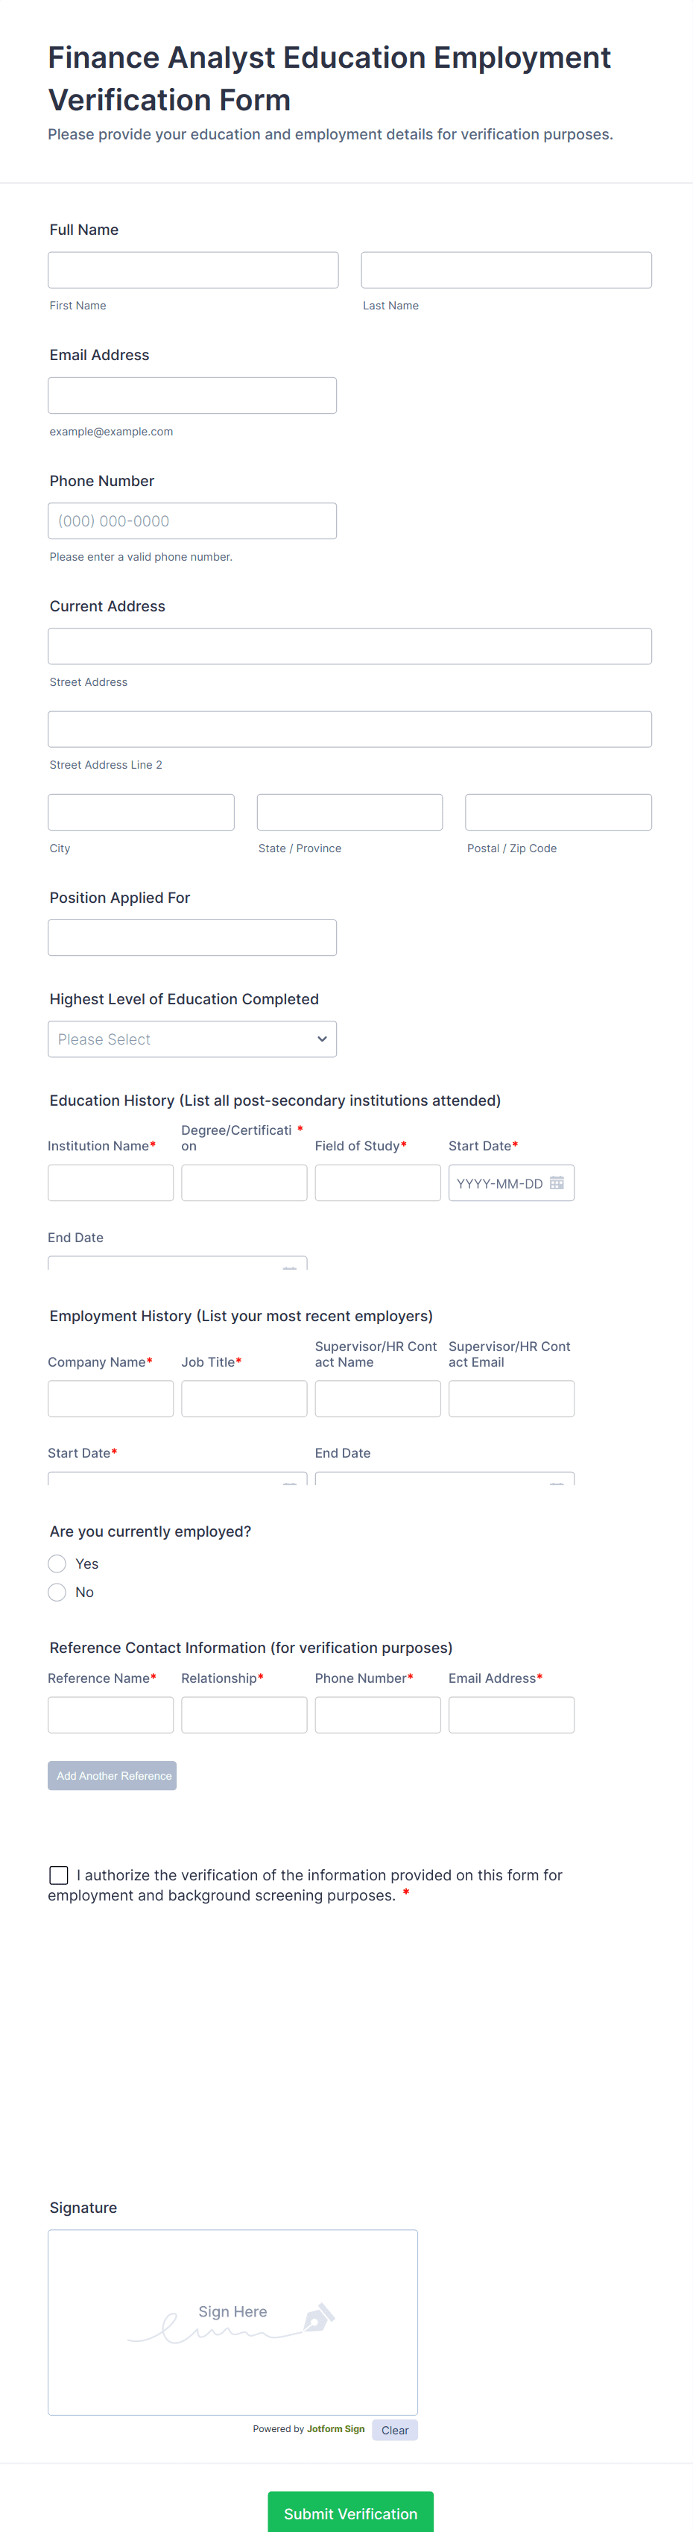Focus the Last Name text box
This screenshot has height=2532, width=693.
505,271
